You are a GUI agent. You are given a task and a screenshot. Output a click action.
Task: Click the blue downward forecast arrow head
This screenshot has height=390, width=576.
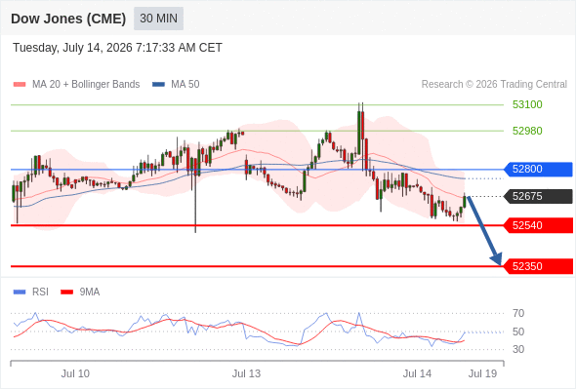(x=497, y=258)
